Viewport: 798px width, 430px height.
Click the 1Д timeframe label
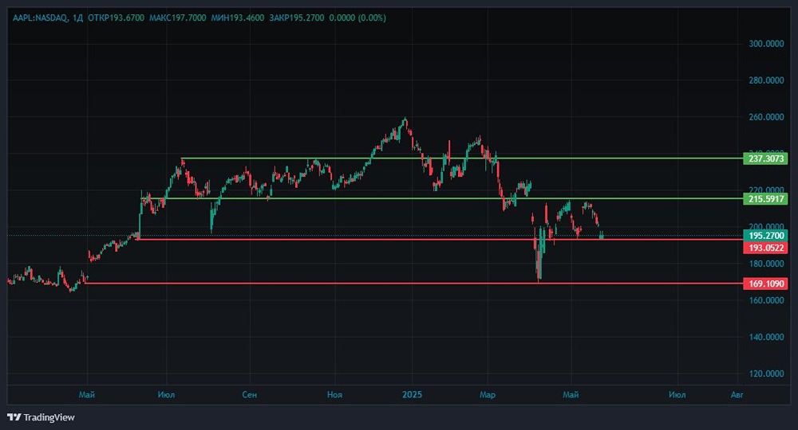(x=77, y=18)
